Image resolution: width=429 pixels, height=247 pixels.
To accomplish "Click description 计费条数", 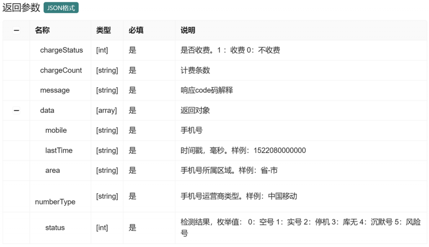I will click(x=195, y=70).
